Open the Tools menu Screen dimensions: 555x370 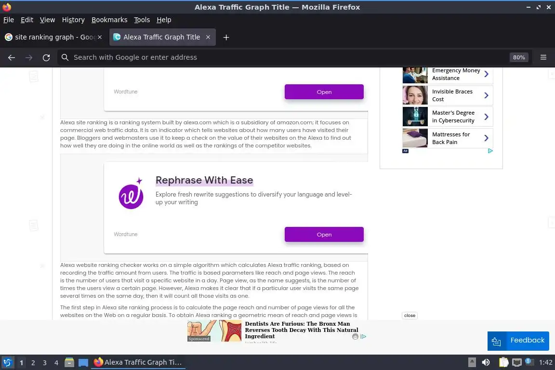click(x=142, y=20)
